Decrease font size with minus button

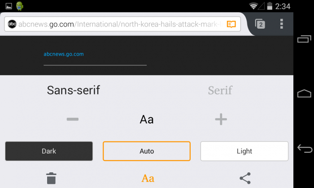[73, 119]
